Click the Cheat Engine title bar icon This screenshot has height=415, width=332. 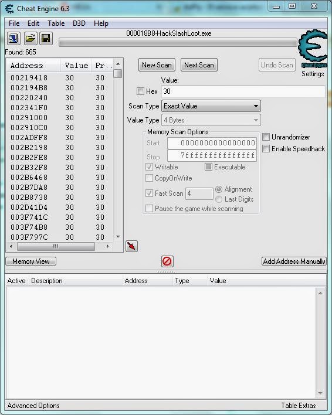pyautogui.click(x=9, y=9)
